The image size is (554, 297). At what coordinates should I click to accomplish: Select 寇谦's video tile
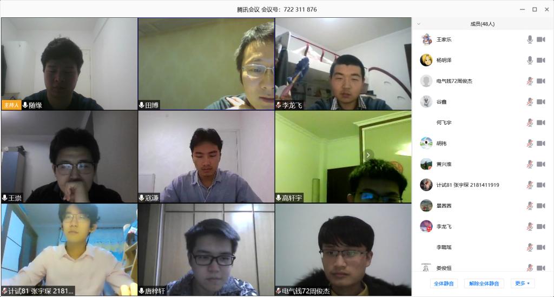pyautogui.click(x=206, y=157)
